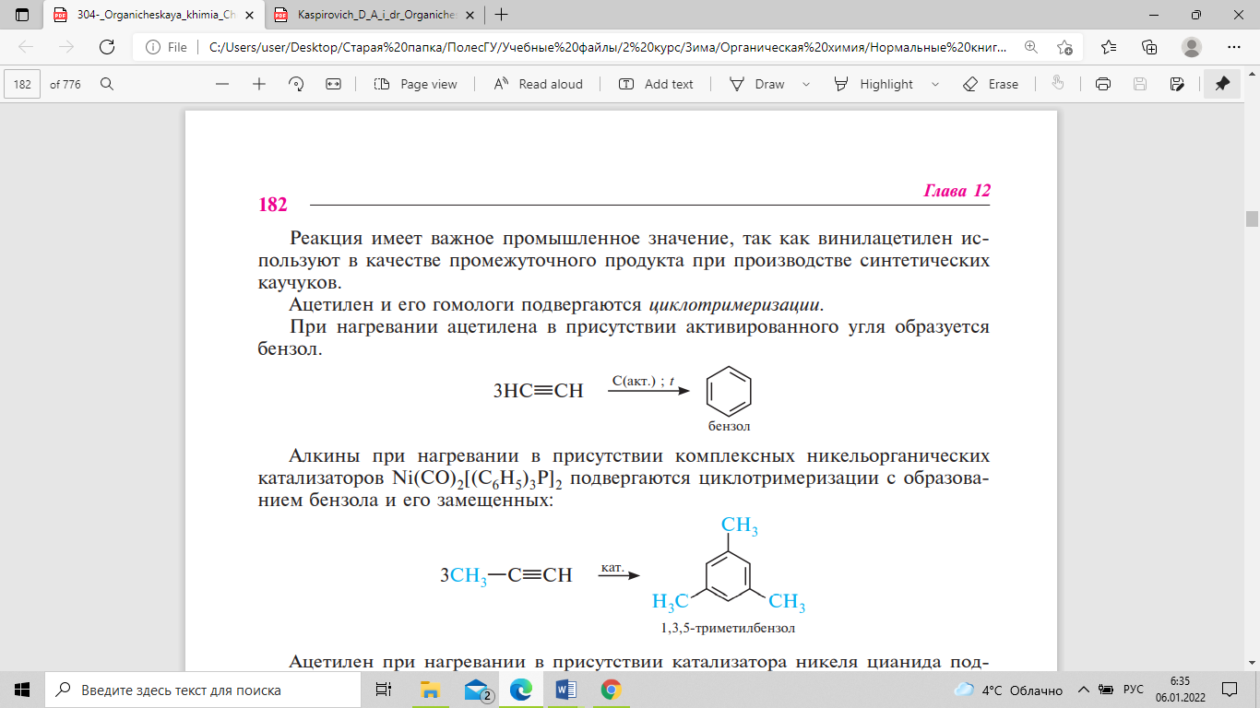Click the vertical scrollbar thumb
The width and height of the screenshot is (1260, 708).
pos(1252,218)
